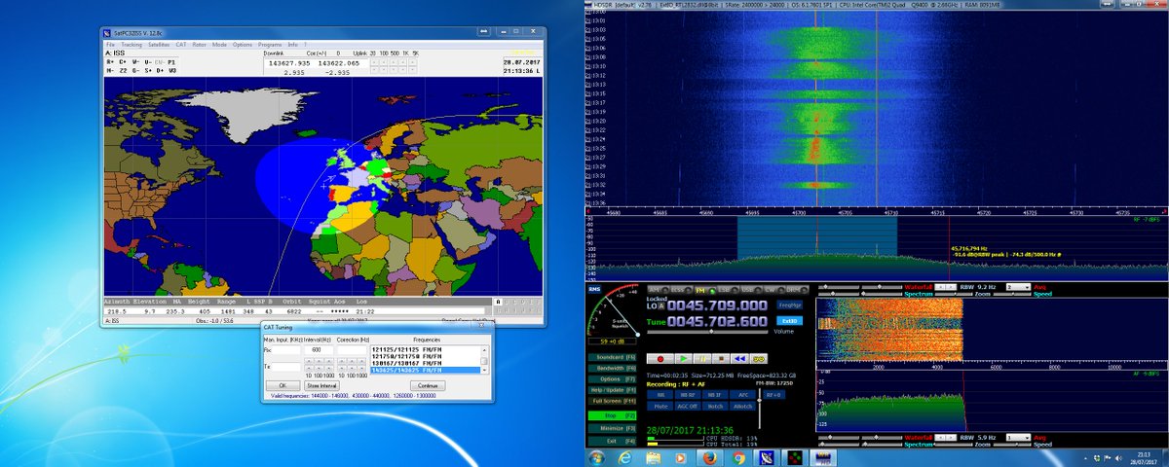Open the Tracking menu in SatPC32ISS
Viewport: 1169px width, 467px height.
pos(131,44)
